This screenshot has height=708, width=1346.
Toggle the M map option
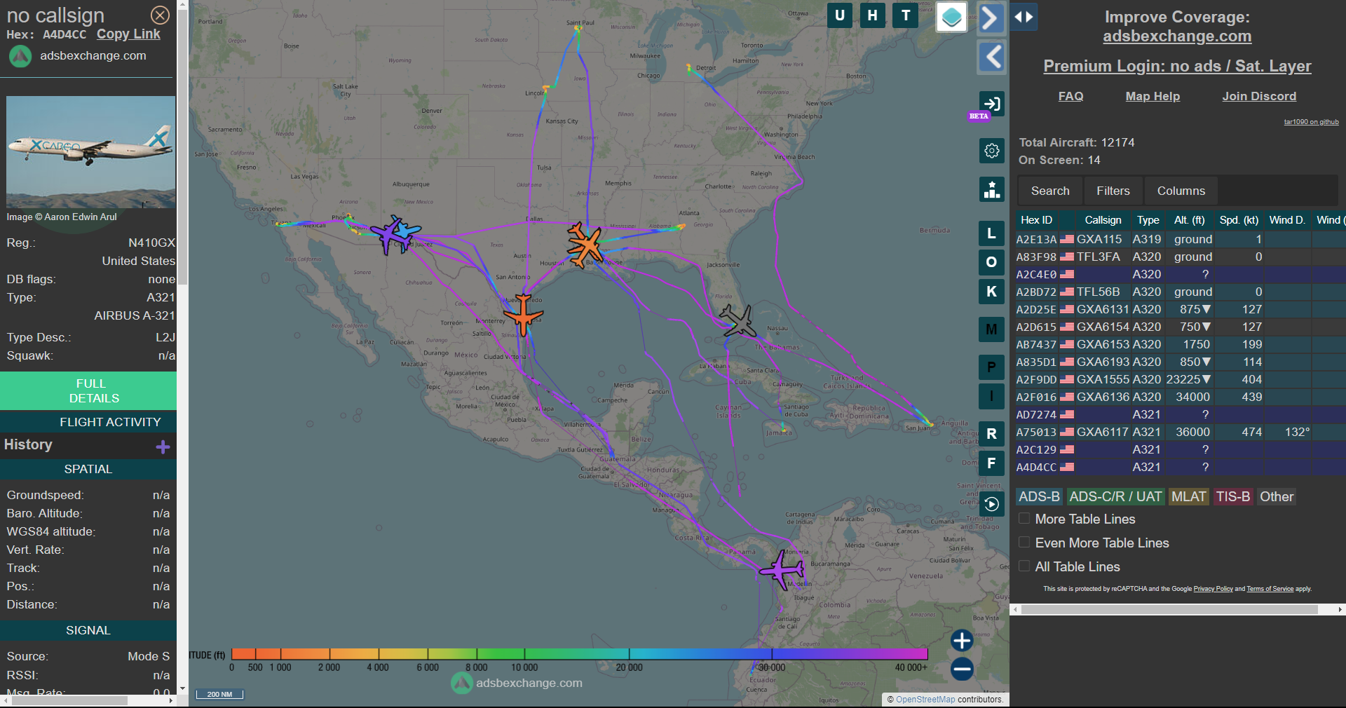pyautogui.click(x=991, y=329)
